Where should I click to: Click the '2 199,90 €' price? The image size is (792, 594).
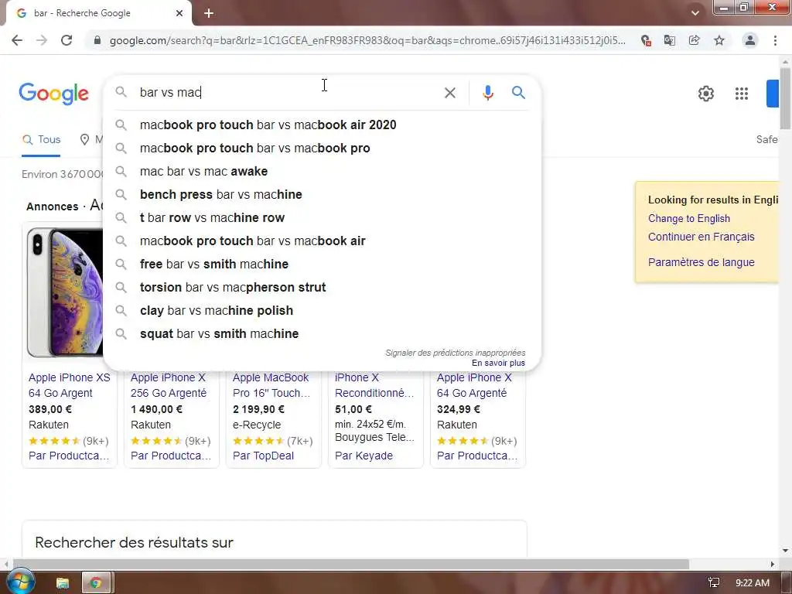point(258,409)
